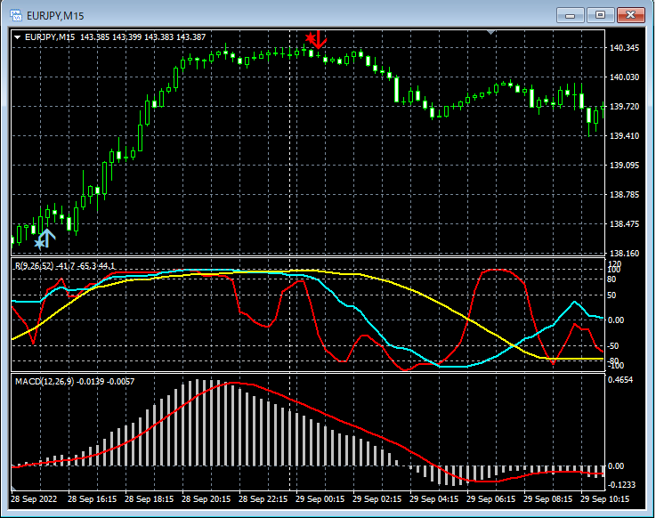Click the blue up-arrow buy signal

tap(47, 238)
